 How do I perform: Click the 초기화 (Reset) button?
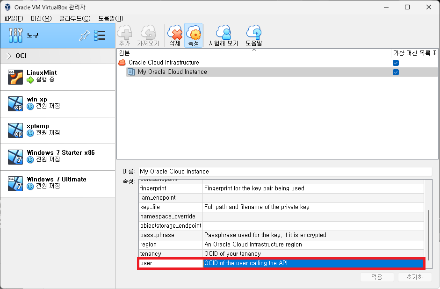pyautogui.click(x=415, y=277)
